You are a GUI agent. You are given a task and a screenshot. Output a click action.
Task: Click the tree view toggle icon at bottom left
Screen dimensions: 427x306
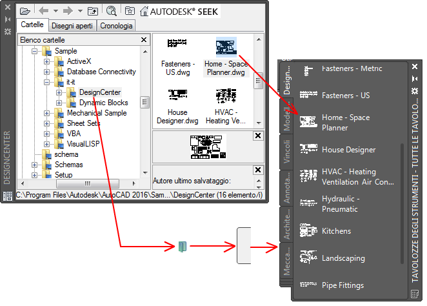click(8, 196)
